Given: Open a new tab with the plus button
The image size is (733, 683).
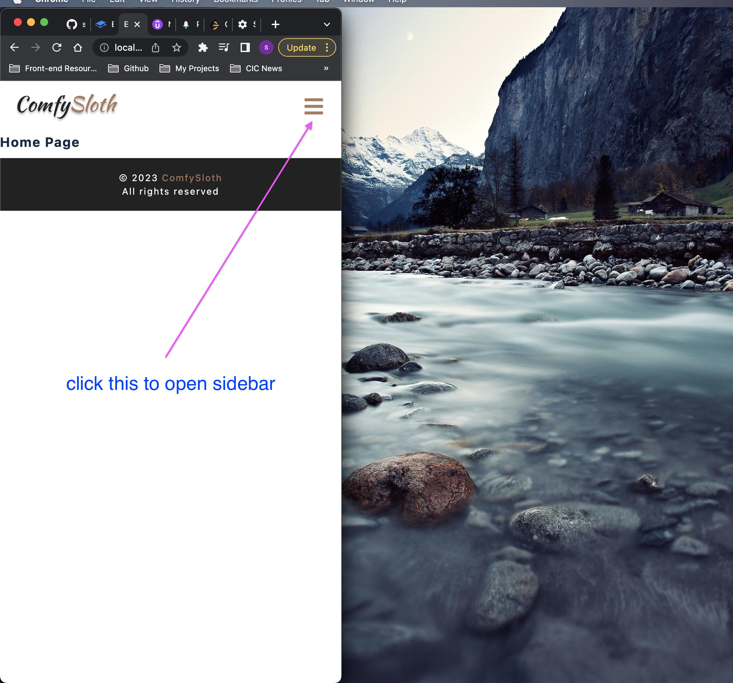Looking at the screenshot, I should pyautogui.click(x=275, y=24).
